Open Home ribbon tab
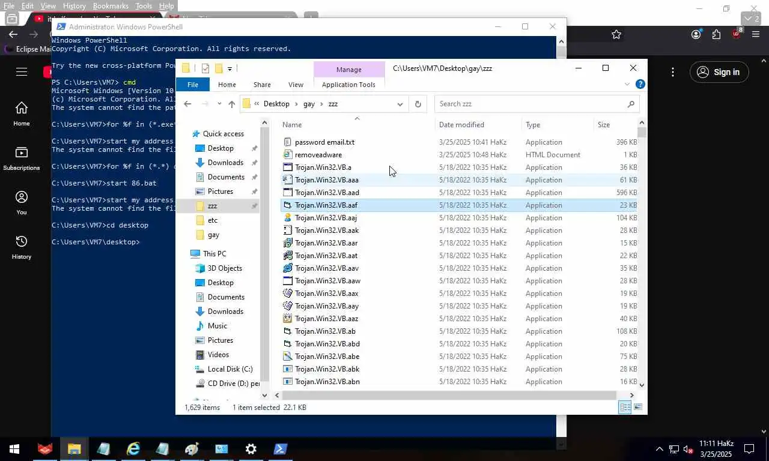 tap(227, 85)
